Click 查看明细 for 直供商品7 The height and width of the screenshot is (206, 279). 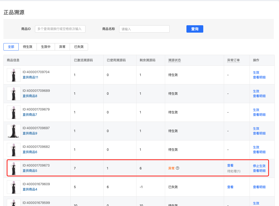coord(259,115)
